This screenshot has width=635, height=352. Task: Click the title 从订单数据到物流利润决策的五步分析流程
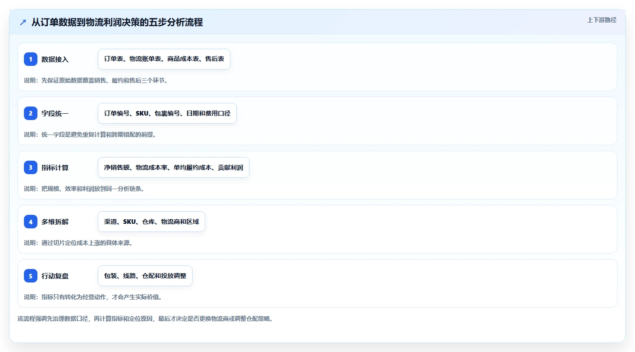117,22
